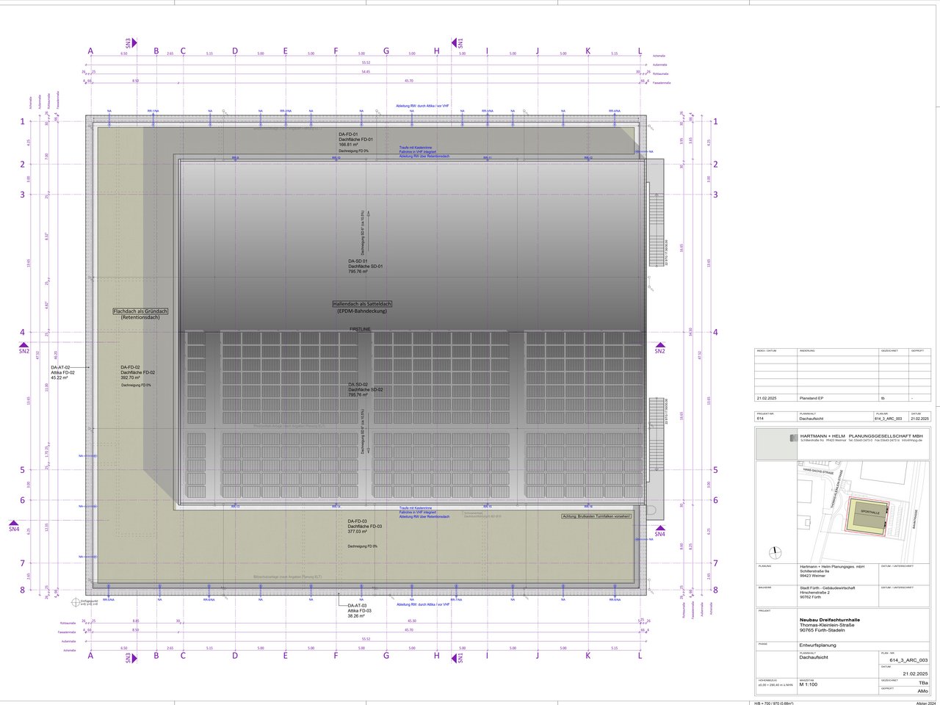Click the attika area 45.22 m²
This screenshot has height=705, width=940.
pos(61,377)
